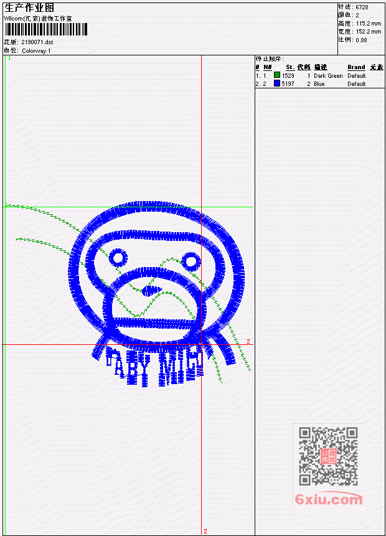This screenshot has width=386, height=536.
Task: Click the blue monkey embroidery design
Action: (158, 294)
